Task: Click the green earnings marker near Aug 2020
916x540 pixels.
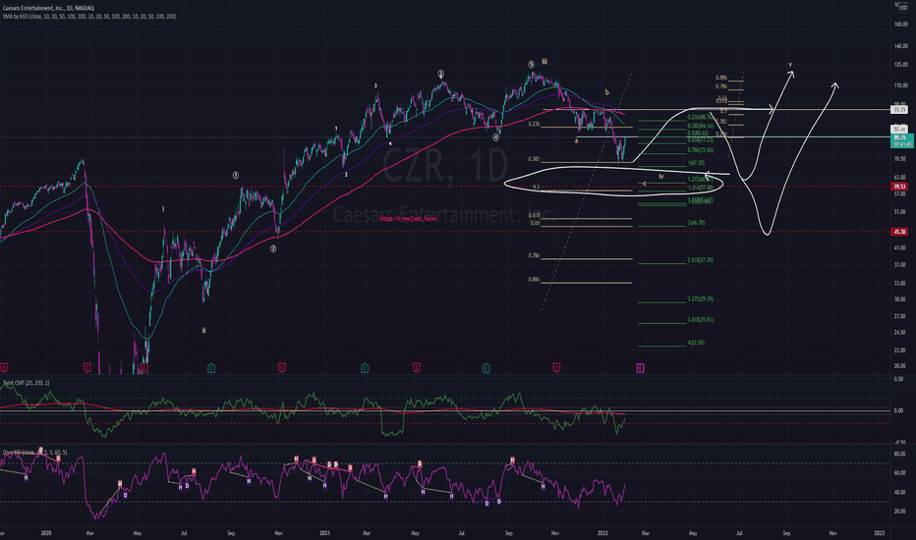Action: (211, 368)
